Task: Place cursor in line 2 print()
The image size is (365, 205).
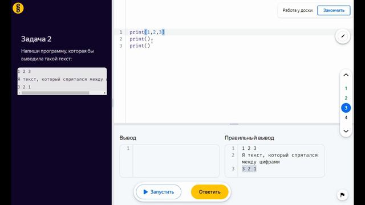Action: pos(140,39)
